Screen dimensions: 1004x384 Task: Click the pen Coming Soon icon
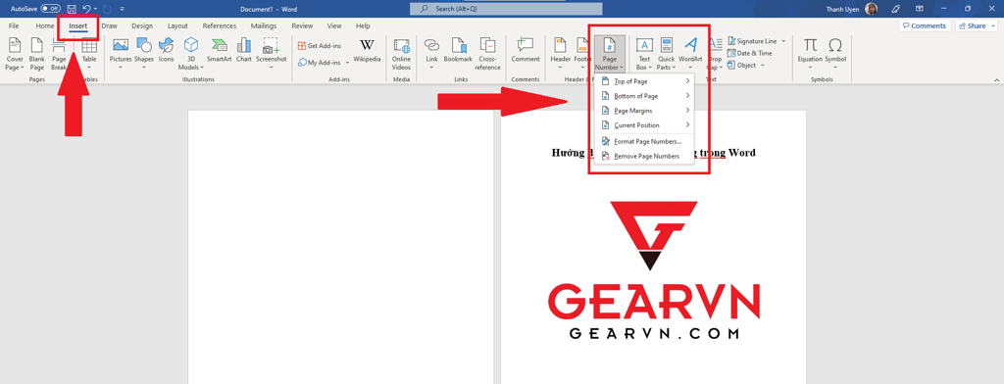(x=896, y=9)
